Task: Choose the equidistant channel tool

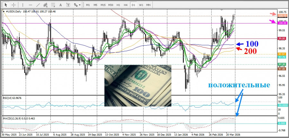Action: pos(46,5)
